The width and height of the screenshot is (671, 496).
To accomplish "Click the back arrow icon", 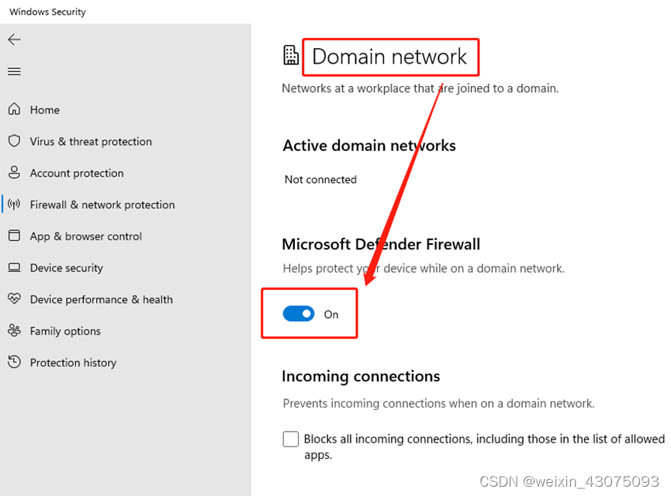I will [x=14, y=40].
